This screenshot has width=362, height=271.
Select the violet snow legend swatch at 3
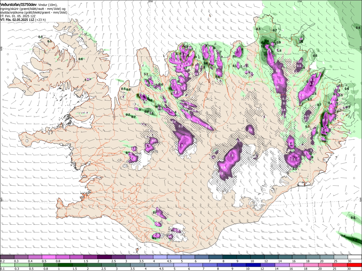132,257
